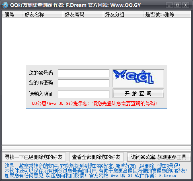The width and height of the screenshot is (193, 181).
Task: Click the 您的QQ密码 label
Action: (x=41, y=82)
